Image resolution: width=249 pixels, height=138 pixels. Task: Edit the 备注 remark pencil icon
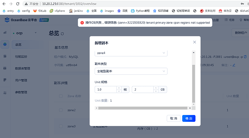click(x=234, y=65)
